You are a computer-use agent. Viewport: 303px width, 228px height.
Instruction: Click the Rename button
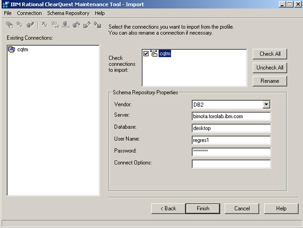pyautogui.click(x=270, y=81)
